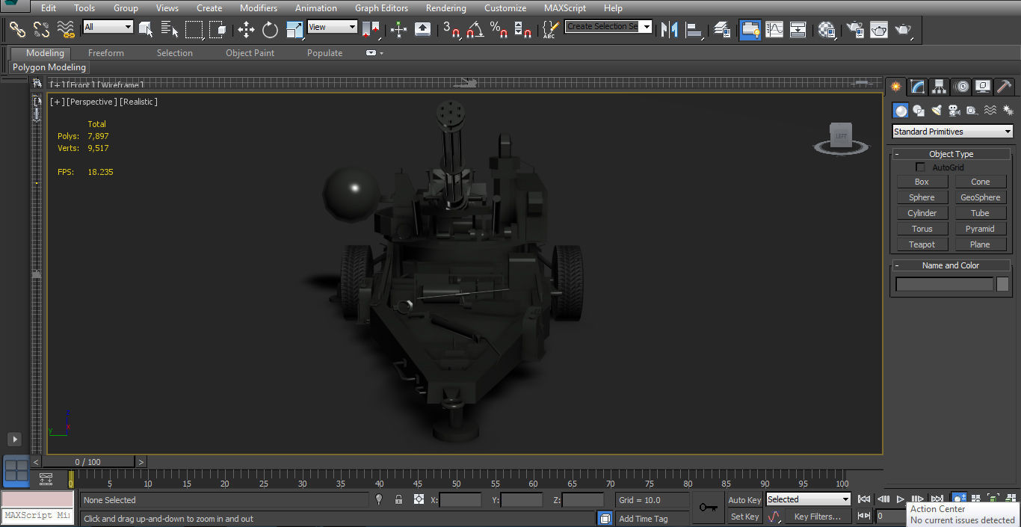Open the MAXScript menu
This screenshot has width=1021, height=527.
566,8
